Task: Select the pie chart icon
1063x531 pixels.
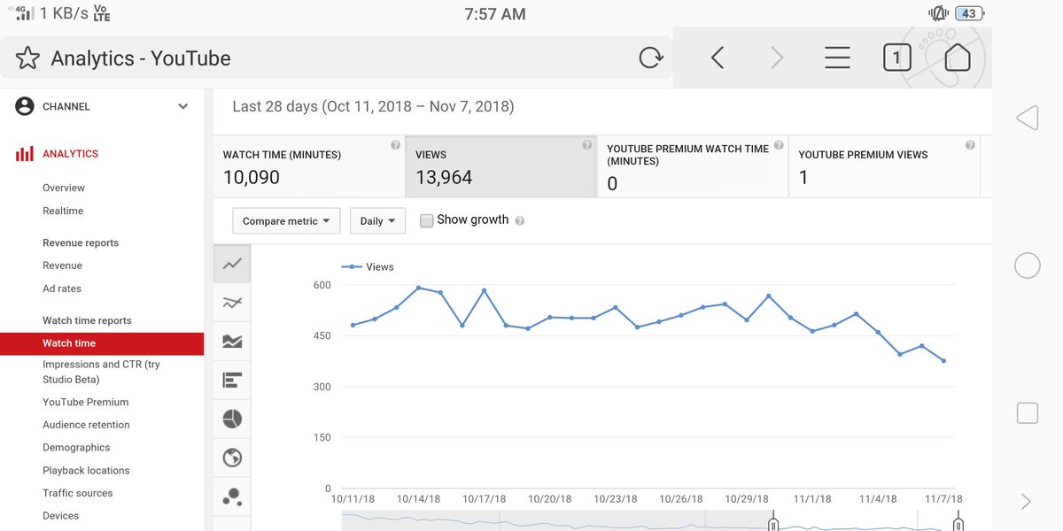Action: [x=232, y=419]
